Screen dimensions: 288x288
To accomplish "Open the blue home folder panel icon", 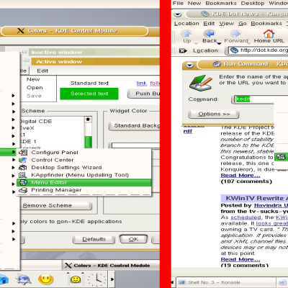I will point(4,280).
